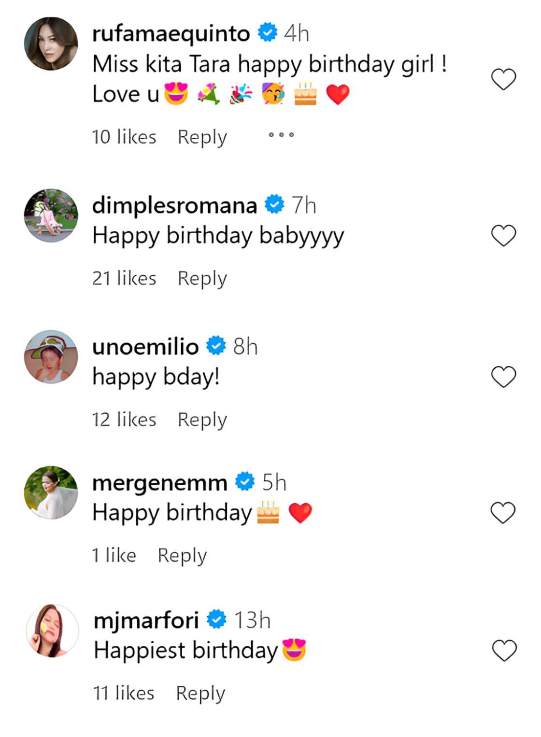Reply to unoemilio's happy bday comment

pyautogui.click(x=202, y=420)
